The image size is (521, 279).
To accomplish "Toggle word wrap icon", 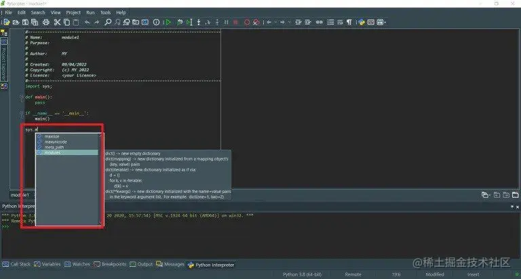I will [x=340, y=22].
